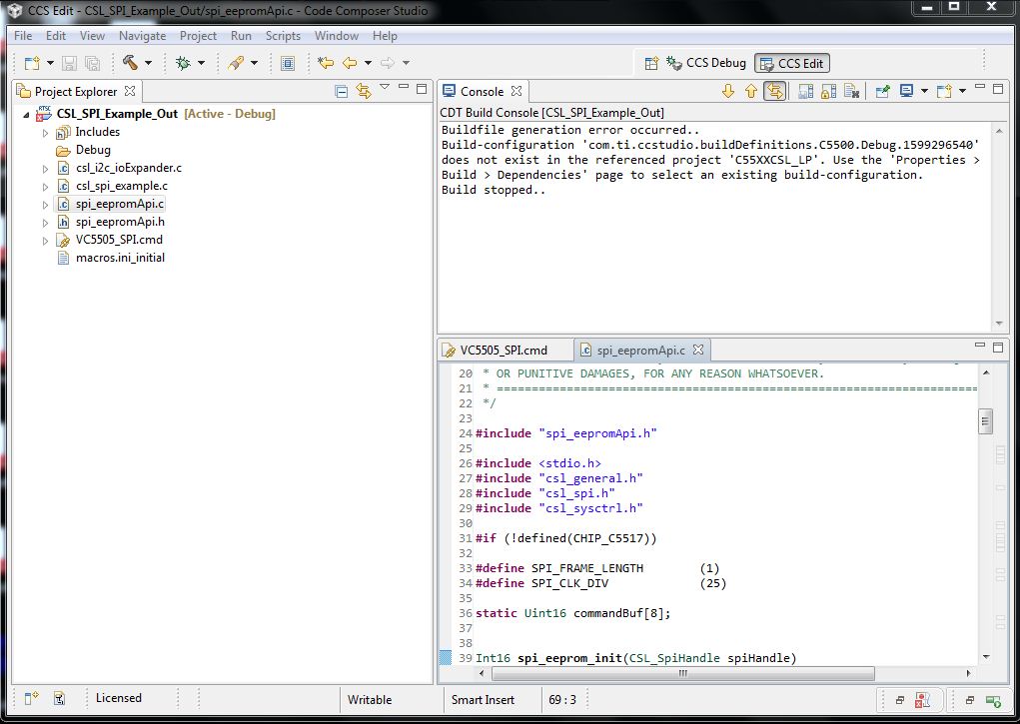The height and width of the screenshot is (724, 1020).
Task: Open the Navigate menu
Action: (142, 35)
